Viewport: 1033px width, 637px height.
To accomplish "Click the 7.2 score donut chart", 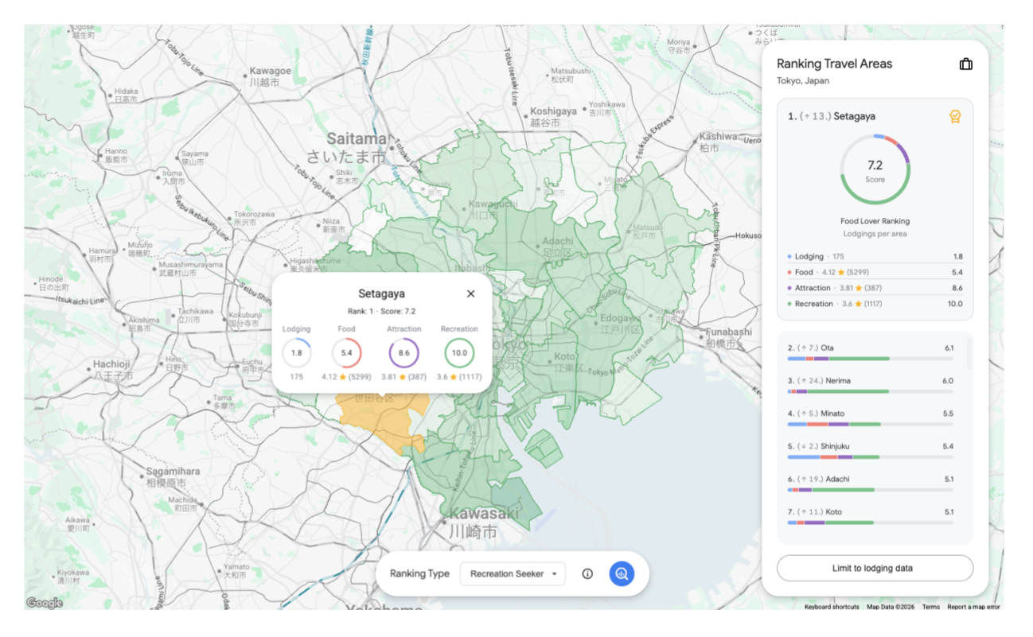I will pos(875,168).
